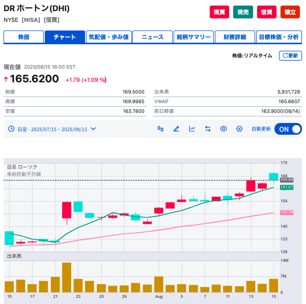Click the +1.79 (+1.09 %) change text

tap(86, 80)
